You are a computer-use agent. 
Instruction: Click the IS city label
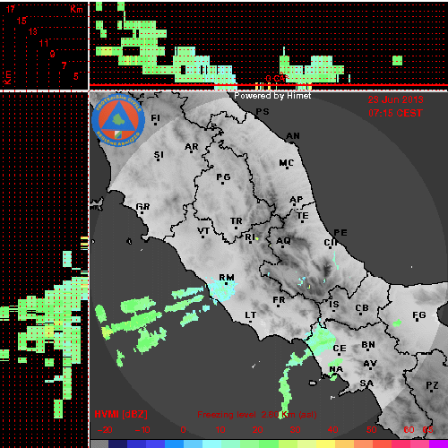(x=334, y=305)
